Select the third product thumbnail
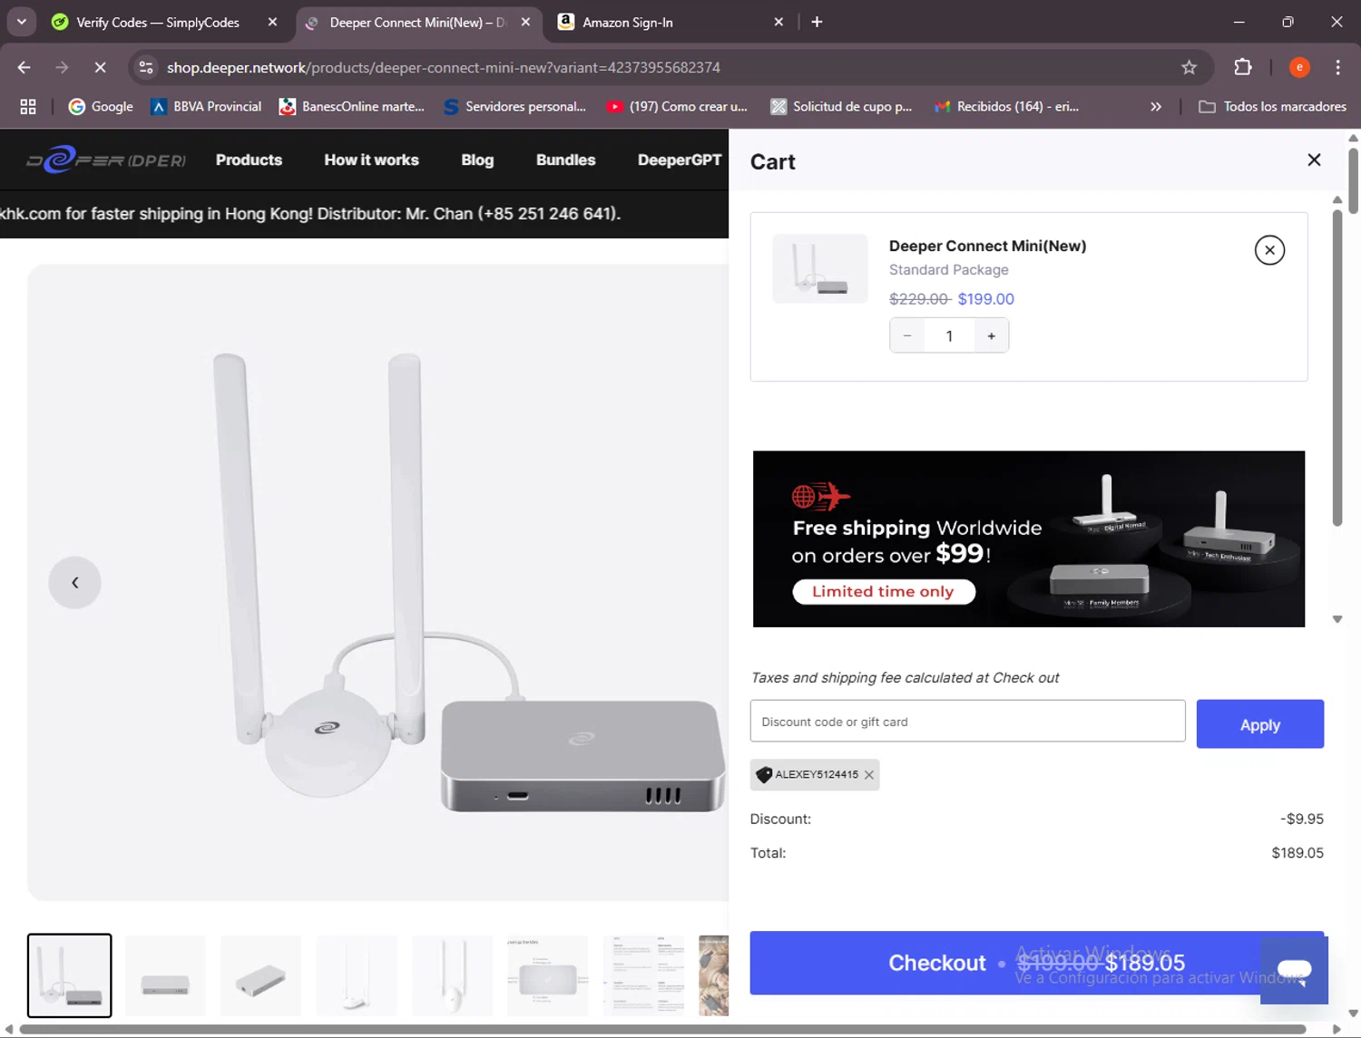This screenshot has height=1038, width=1361. (261, 975)
